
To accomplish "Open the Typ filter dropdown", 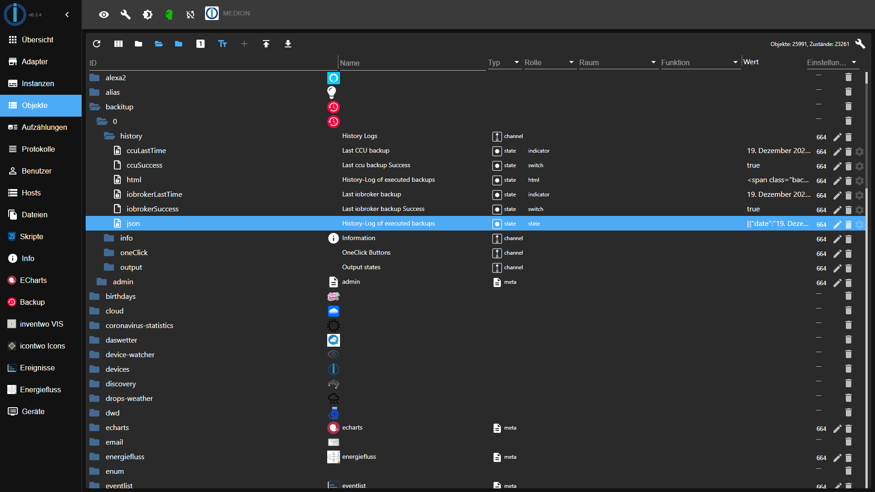I will [504, 62].
